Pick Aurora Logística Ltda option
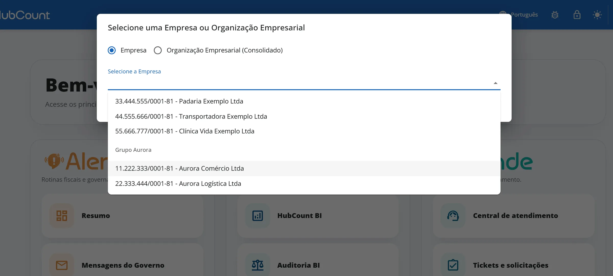Image resolution: width=613 pixels, height=276 pixels. point(304,183)
